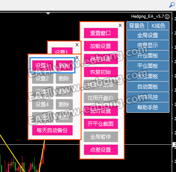Open the 平仓面板 menu item
The height and width of the screenshot is (172, 176).
tap(148, 66)
